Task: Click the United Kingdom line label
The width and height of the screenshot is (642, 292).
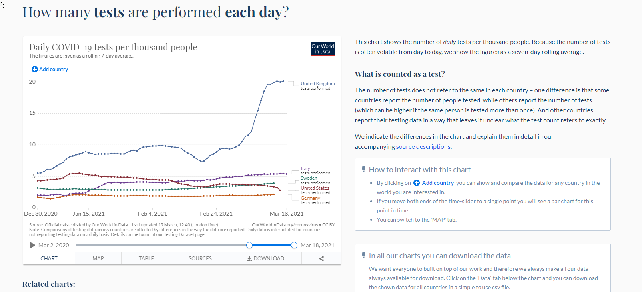Action: pyautogui.click(x=317, y=84)
